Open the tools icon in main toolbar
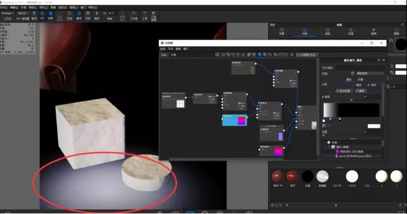The width and height of the screenshot is (407, 214). click(x=145, y=15)
